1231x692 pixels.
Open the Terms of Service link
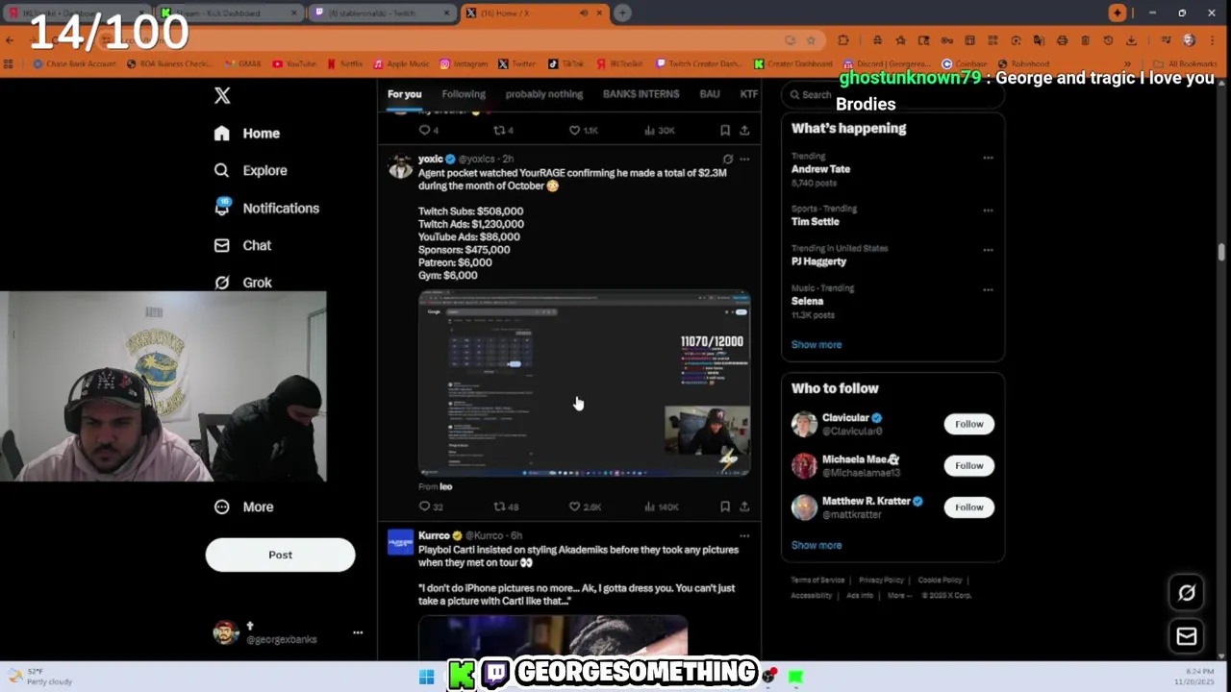pyautogui.click(x=817, y=581)
